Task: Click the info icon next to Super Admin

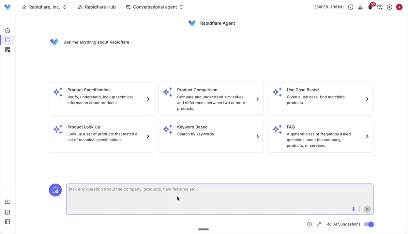Action: coord(351,7)
